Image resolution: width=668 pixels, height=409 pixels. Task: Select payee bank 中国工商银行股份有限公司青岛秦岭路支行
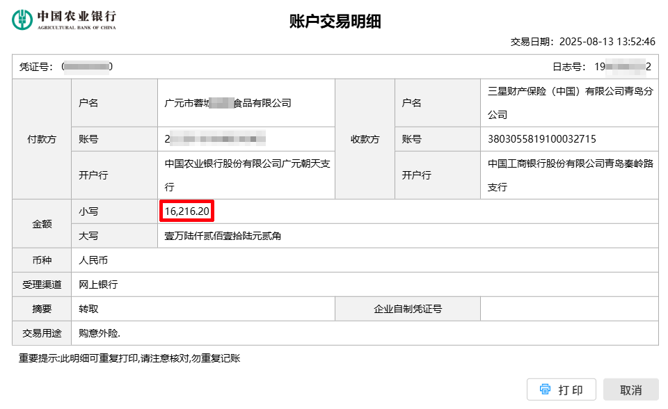click(x=570, y=175)
